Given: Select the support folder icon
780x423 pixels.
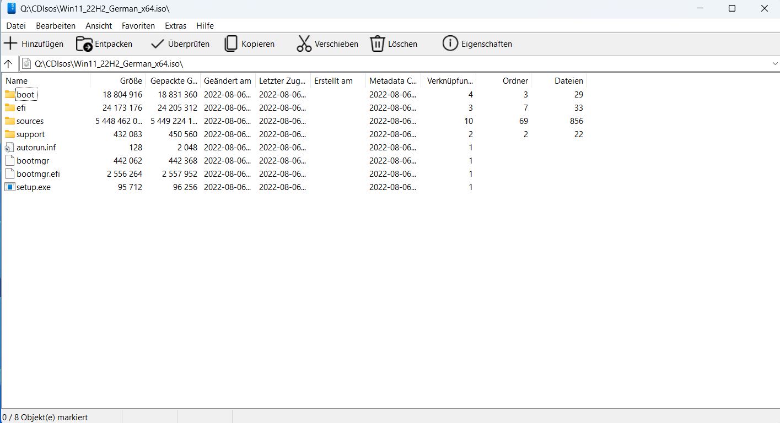Looking at the screenshot, I should coord(10,134).
